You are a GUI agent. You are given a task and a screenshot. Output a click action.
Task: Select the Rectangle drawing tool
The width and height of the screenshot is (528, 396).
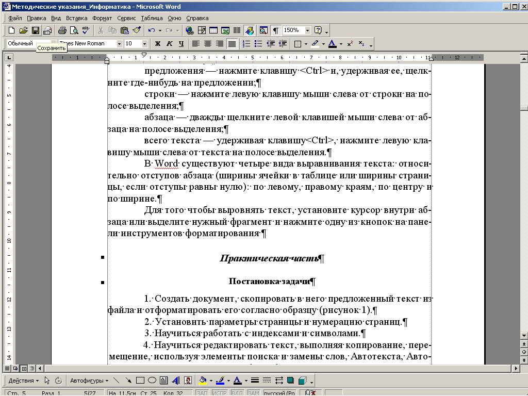(140, 381)
